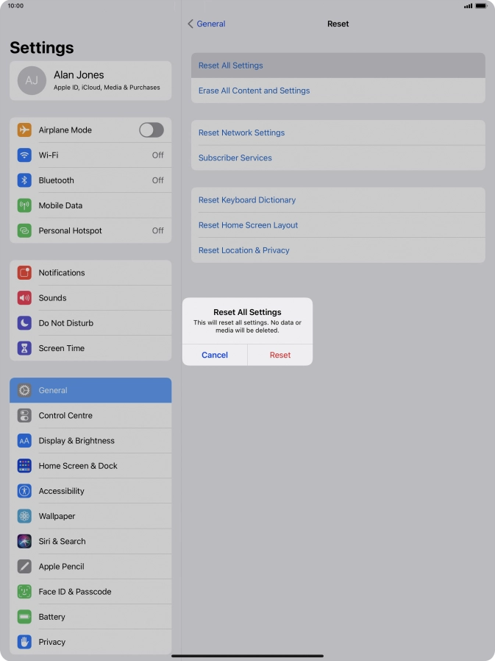Go back via the General chevron
This screenshot has width=495, height=661.
[207, 24]
